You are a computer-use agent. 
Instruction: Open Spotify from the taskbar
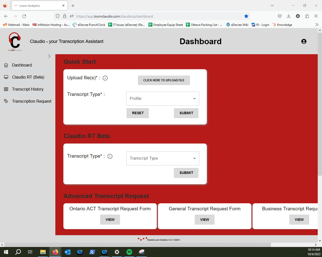(129, 252)
